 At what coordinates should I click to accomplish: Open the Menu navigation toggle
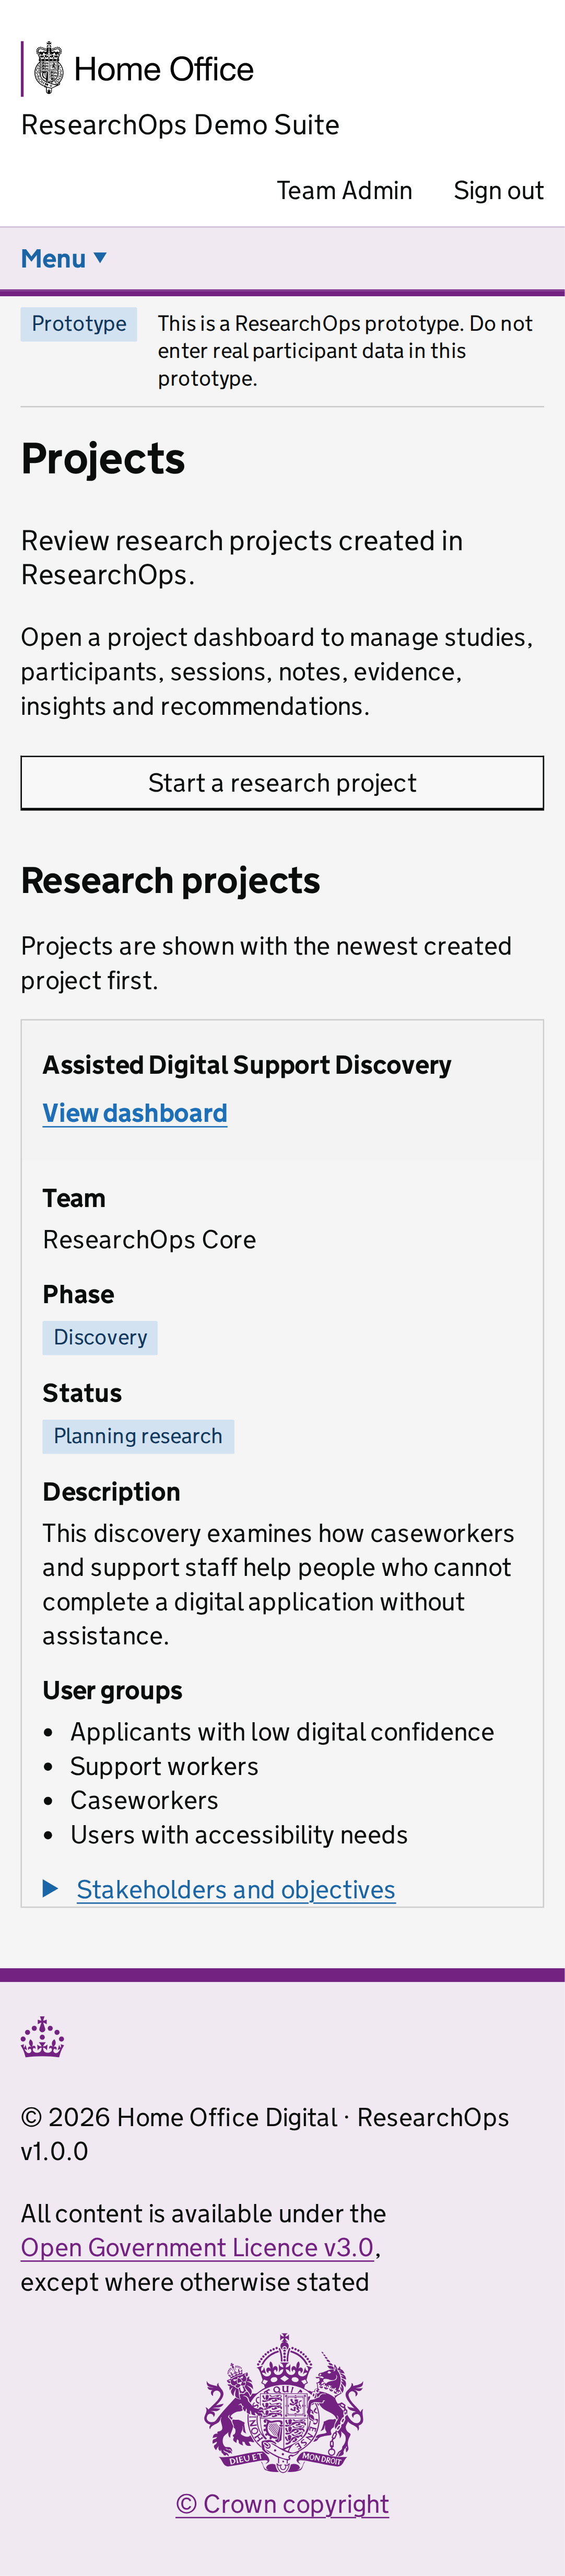pyautogui.click(x=64, y=259)
